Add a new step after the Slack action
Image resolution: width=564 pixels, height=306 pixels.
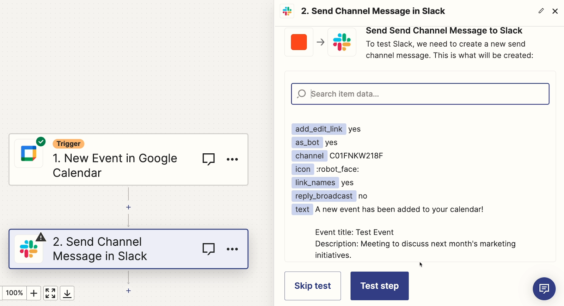click(129, 291)
